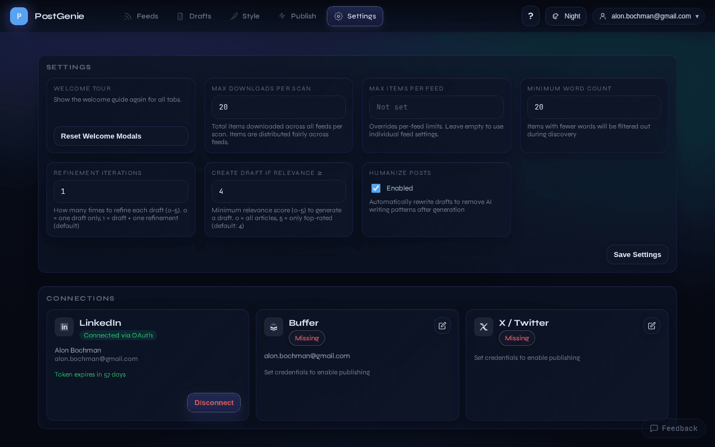Open the help dialog via question mark icon
The height and width of the screenshot is (447, 715).
(530, 16)
